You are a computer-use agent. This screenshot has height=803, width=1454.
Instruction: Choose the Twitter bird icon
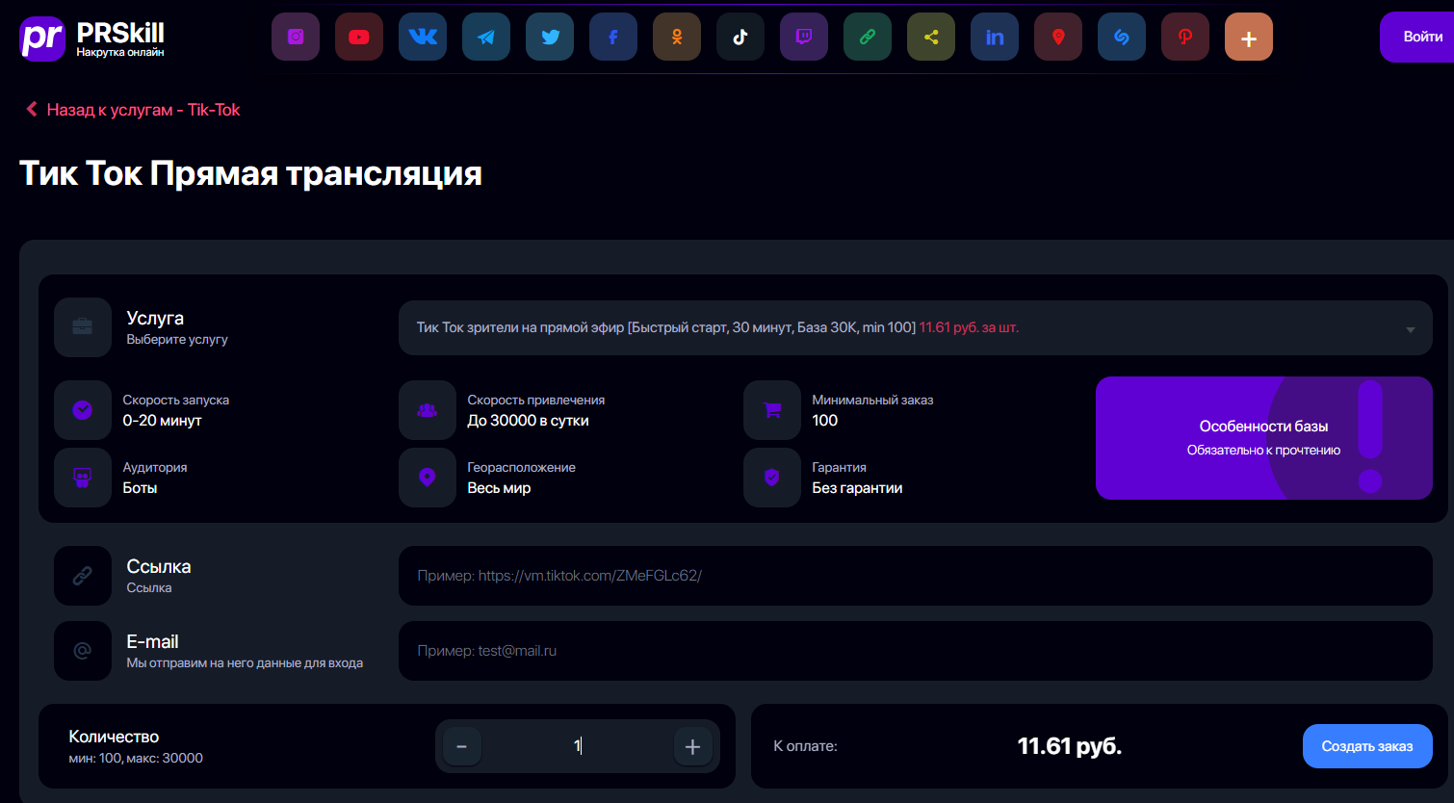tap(550, 37)
